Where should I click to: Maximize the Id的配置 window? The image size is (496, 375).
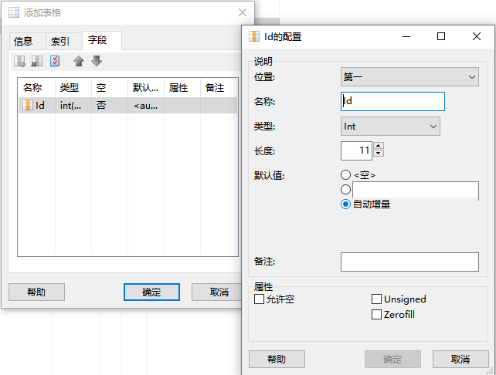pos(441,36)
